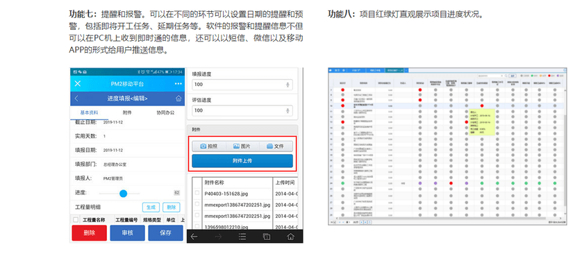Check the box for 1396598012210.jpg

197,226
